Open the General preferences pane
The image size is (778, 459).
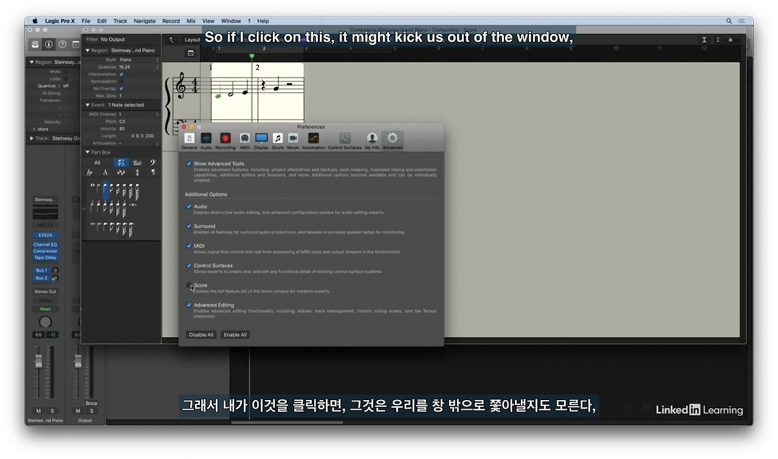[189, 141]
